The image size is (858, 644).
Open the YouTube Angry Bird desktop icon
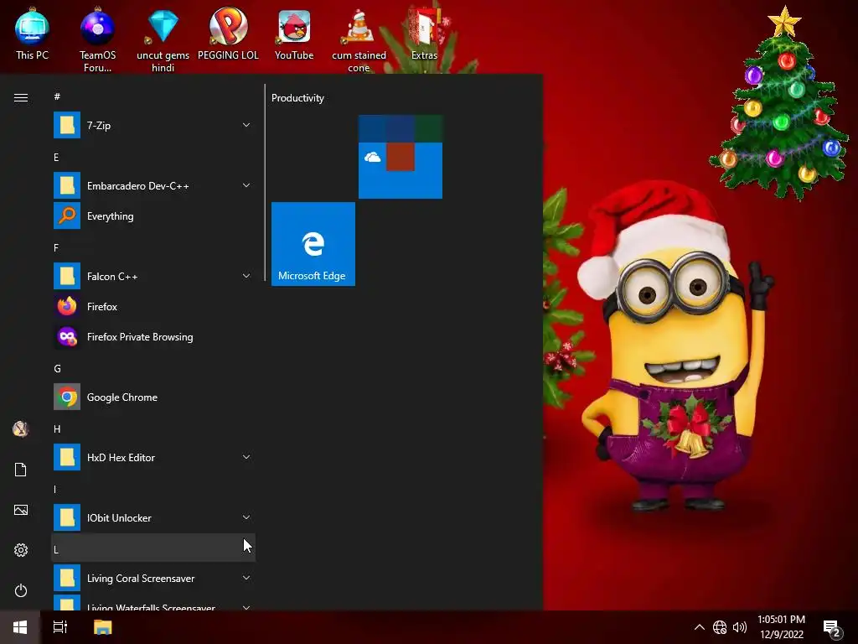click(x=294, y=33)
